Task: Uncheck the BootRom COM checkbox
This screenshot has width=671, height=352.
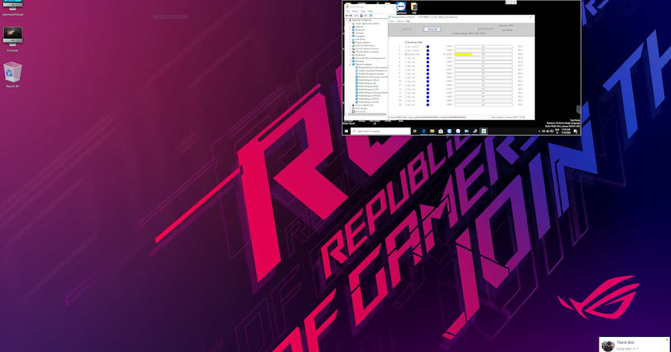Action: [x=405, y=42]
